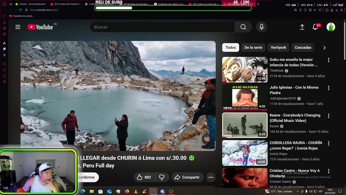
Task: Open the Julio Iglesias video thumbnail
Action: 245,97
